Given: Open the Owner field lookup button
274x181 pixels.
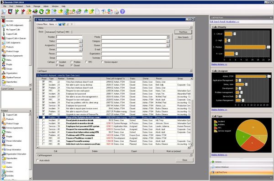Looking at the screenshot, I should pos(81,49).
